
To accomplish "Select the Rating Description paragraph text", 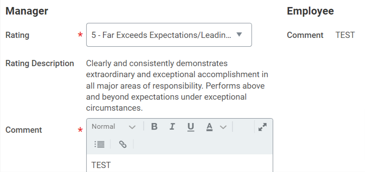I will [177, 86].
